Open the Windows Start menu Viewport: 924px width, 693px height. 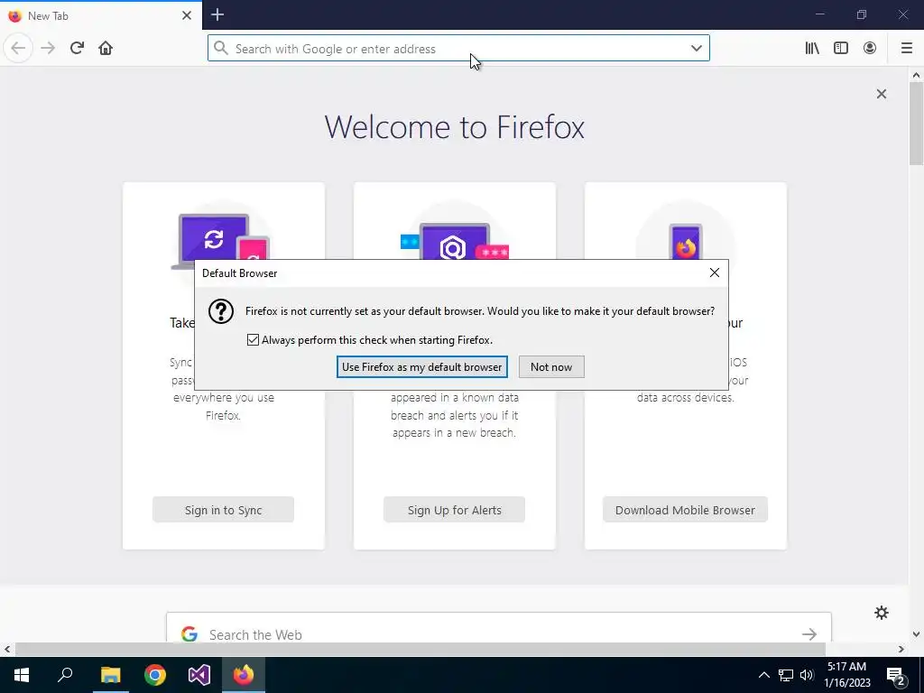(22, 675)
